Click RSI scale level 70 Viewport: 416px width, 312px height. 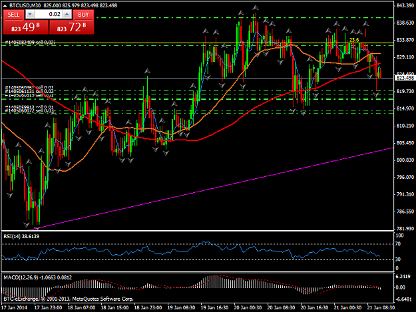tap(398, 243)
